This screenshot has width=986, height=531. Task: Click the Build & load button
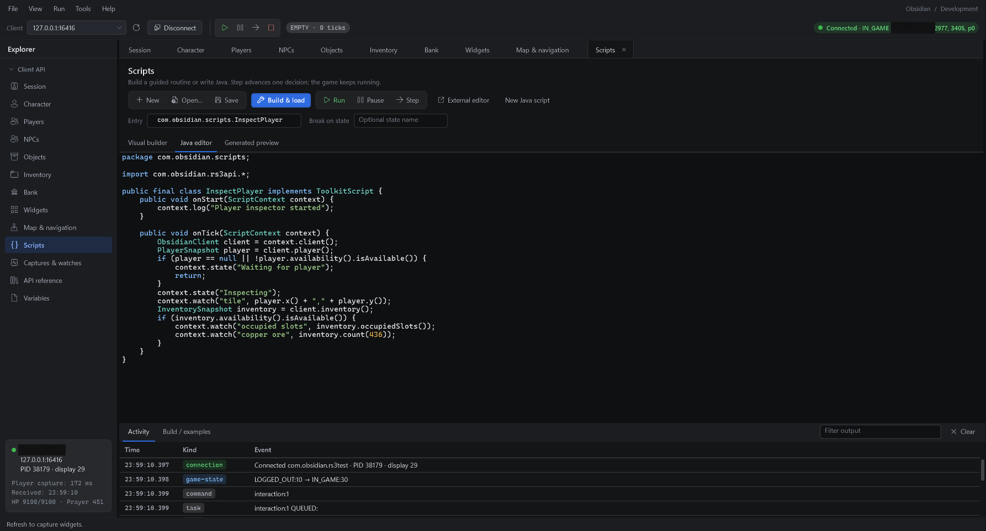(281, 100)
